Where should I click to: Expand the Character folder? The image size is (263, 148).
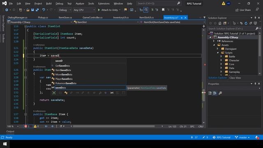221,60
